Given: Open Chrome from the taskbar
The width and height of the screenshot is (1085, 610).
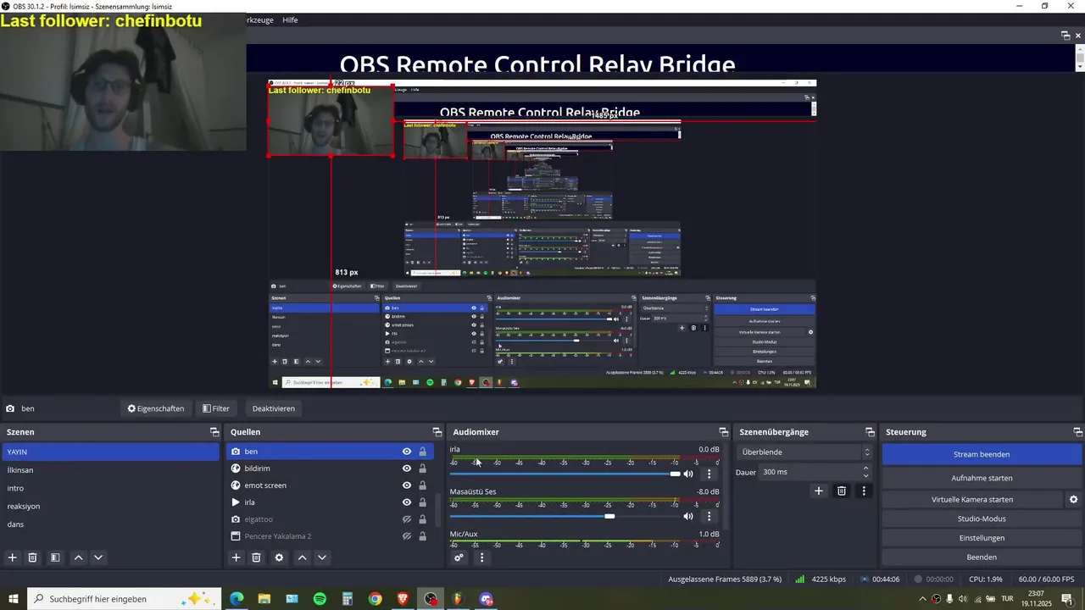Looking at the screenshot, I should (375, 599).
